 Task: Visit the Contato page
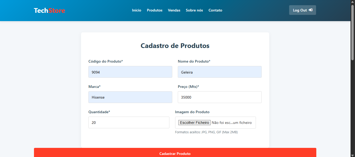coord(215,10)
